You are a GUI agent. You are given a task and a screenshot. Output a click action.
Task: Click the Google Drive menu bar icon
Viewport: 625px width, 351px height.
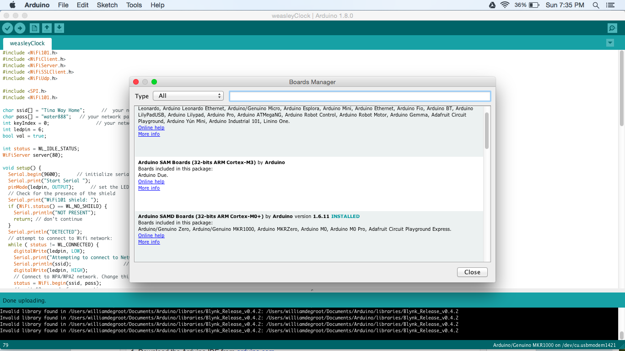pyautogui.click(x=492, y=5)
